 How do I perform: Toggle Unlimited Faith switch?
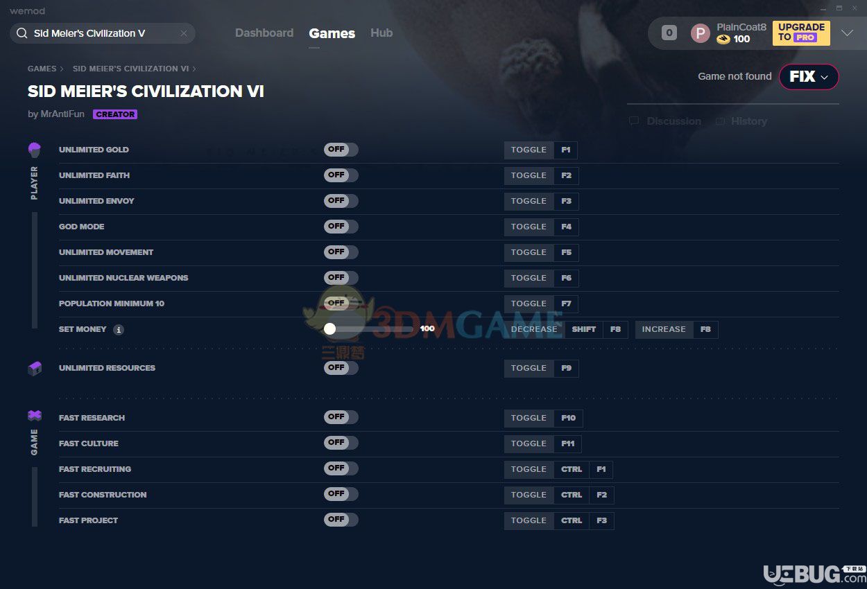tap(341, 175)
